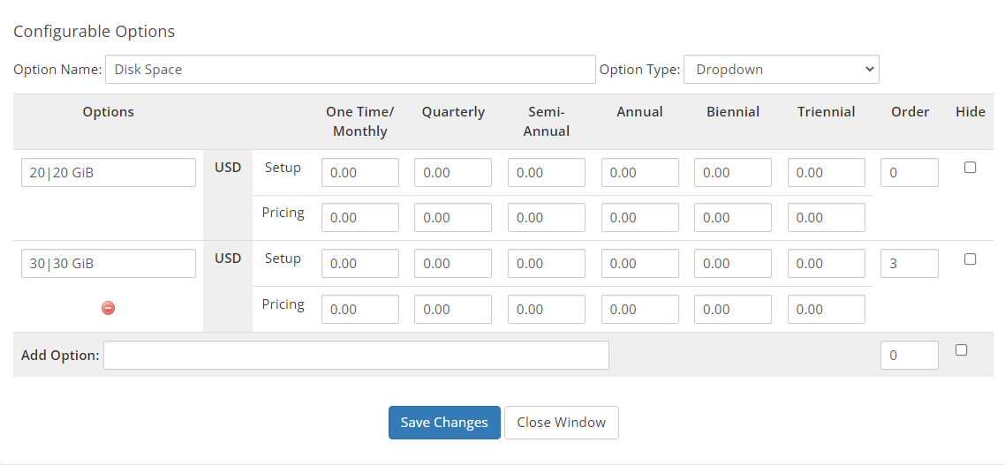Click 20 GiB monthly Setup fee field
The height and width of the screenshot is (465, 1005).
pos(360,172)
